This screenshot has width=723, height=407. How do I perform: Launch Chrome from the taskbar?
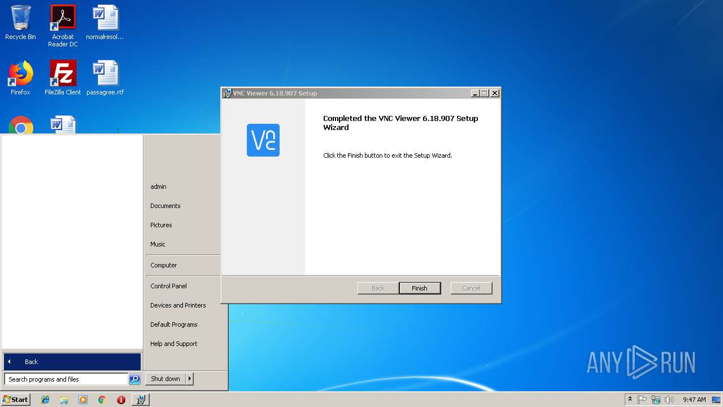[102, 400]
